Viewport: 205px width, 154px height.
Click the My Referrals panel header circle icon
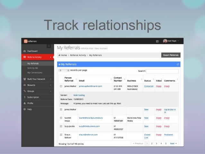[x=59, y=64]
